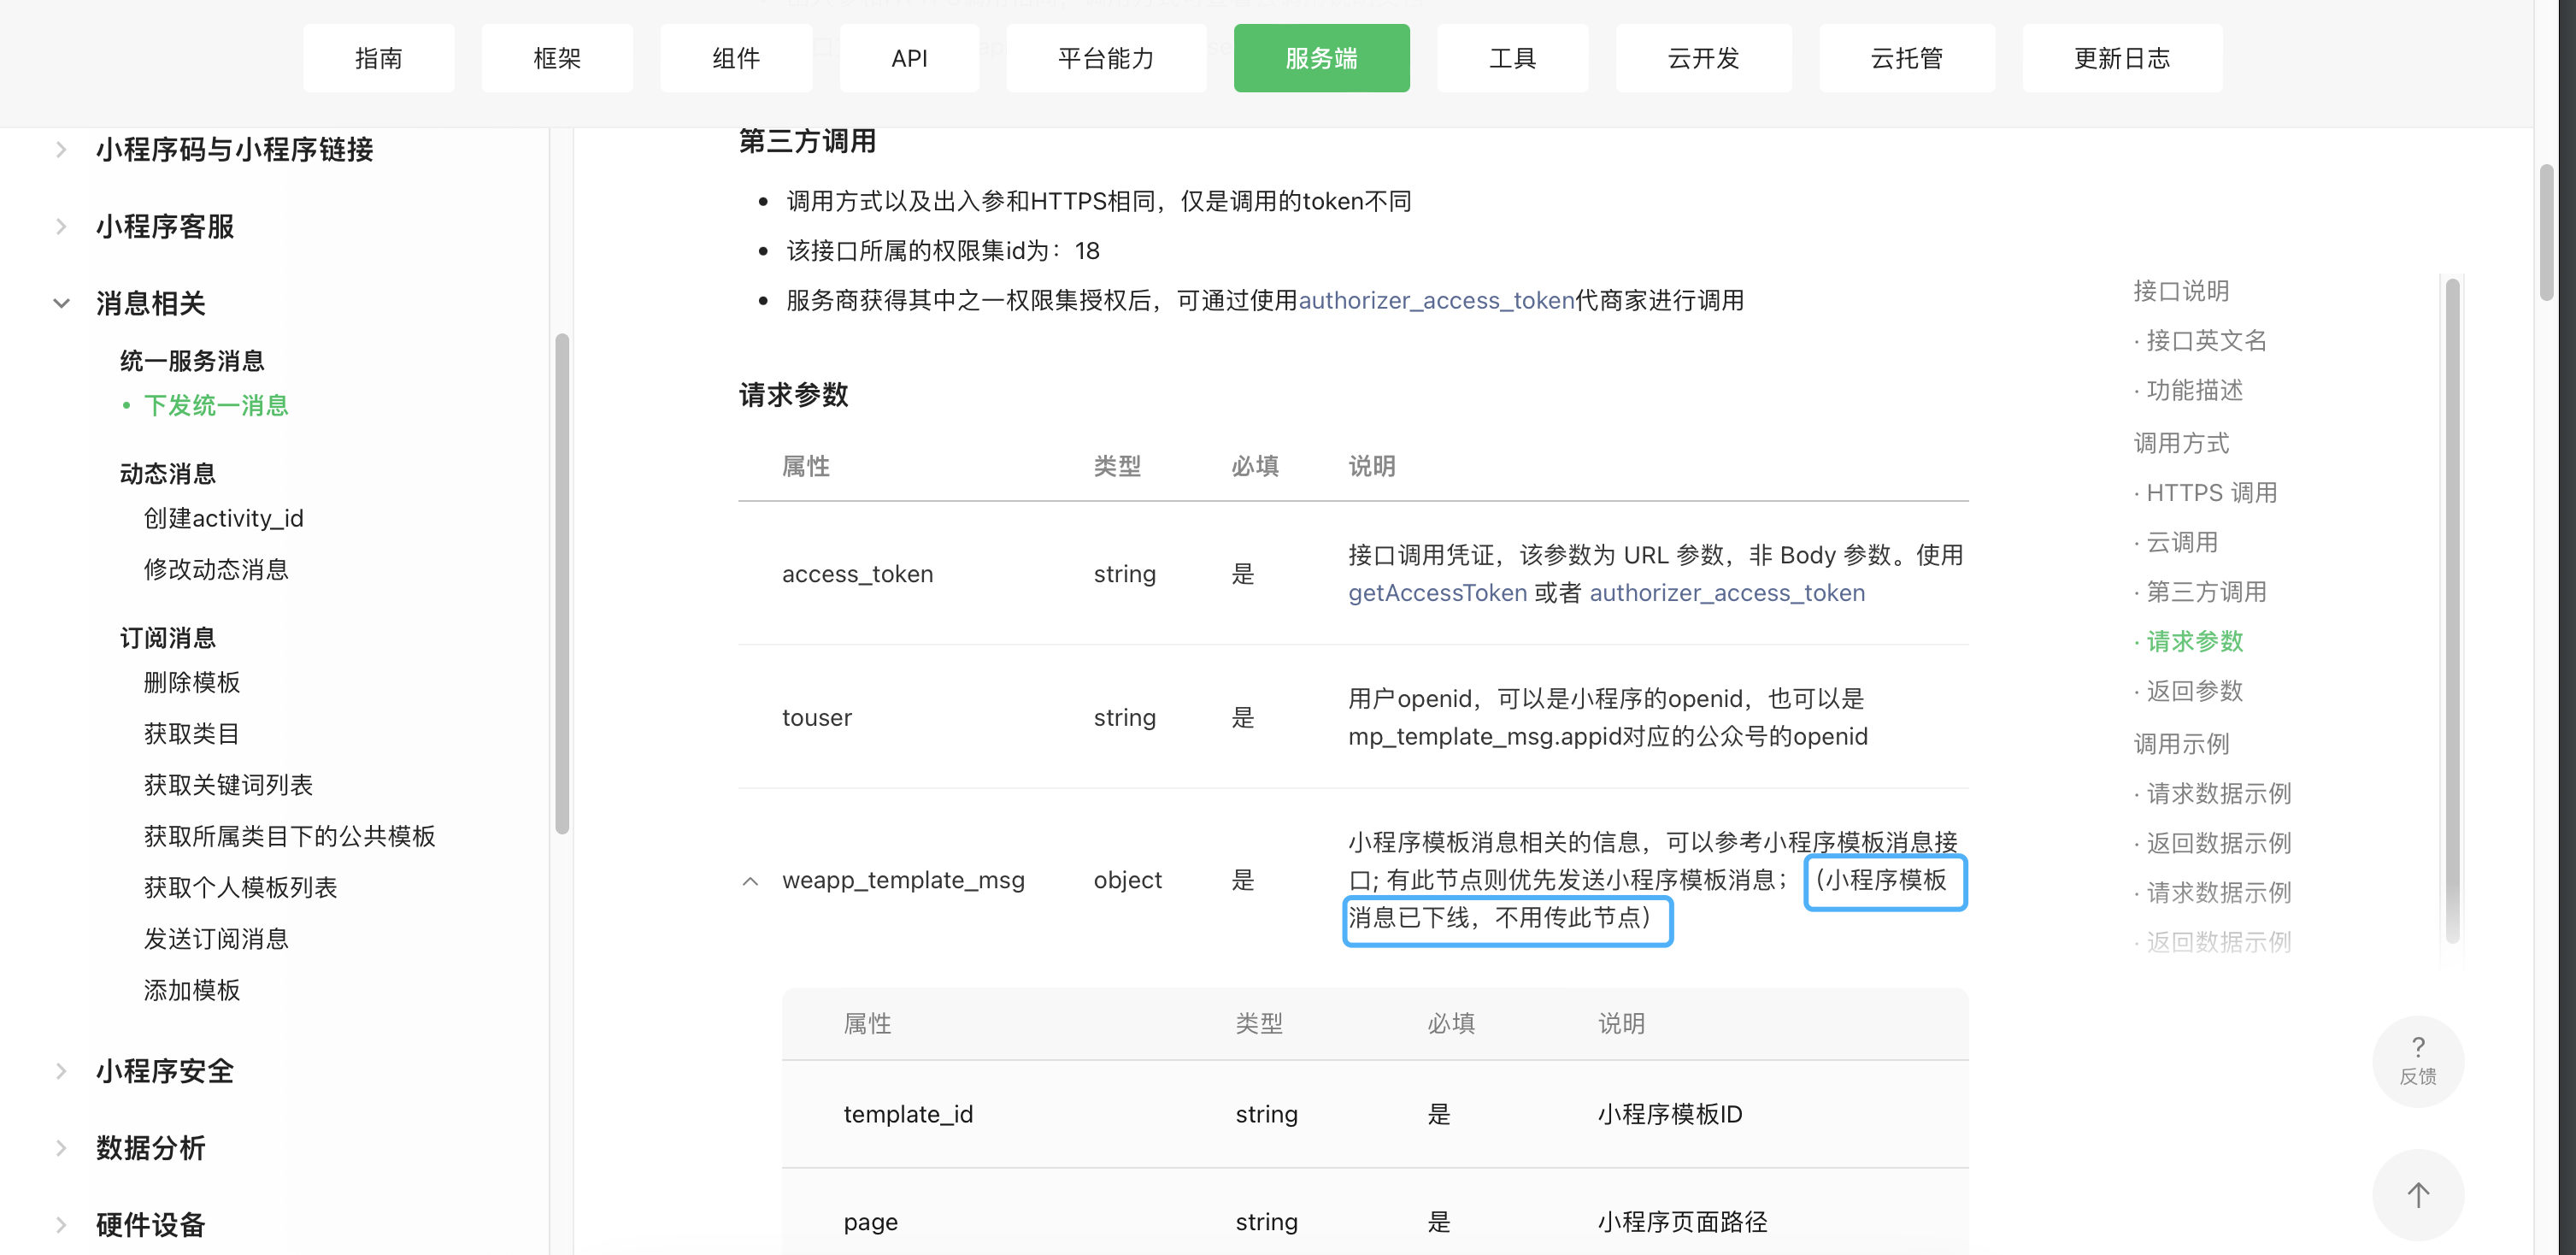Jump to HTTPS 调用 in the outline
2576x1255 pixels.
[x=2210, y=493]
